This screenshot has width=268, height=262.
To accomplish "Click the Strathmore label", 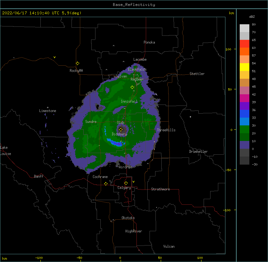I will pos(160,189).
